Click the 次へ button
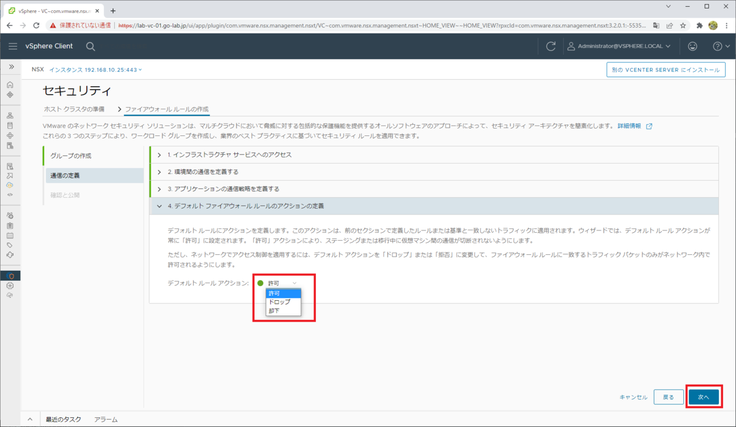The height and width of the screenshot is (427, 736). [703, 396]
